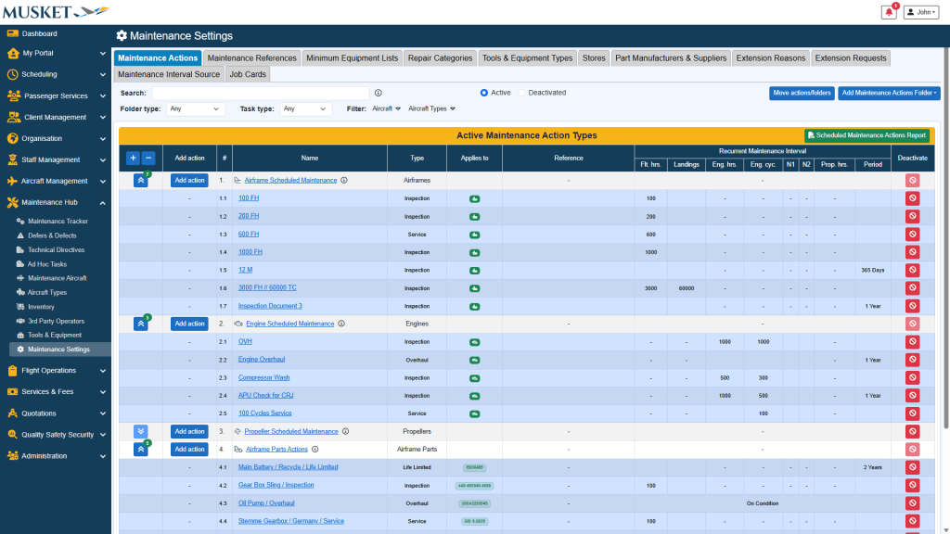Click the Scheduled Maintenance Actions Report button

[x=867, y=135]
